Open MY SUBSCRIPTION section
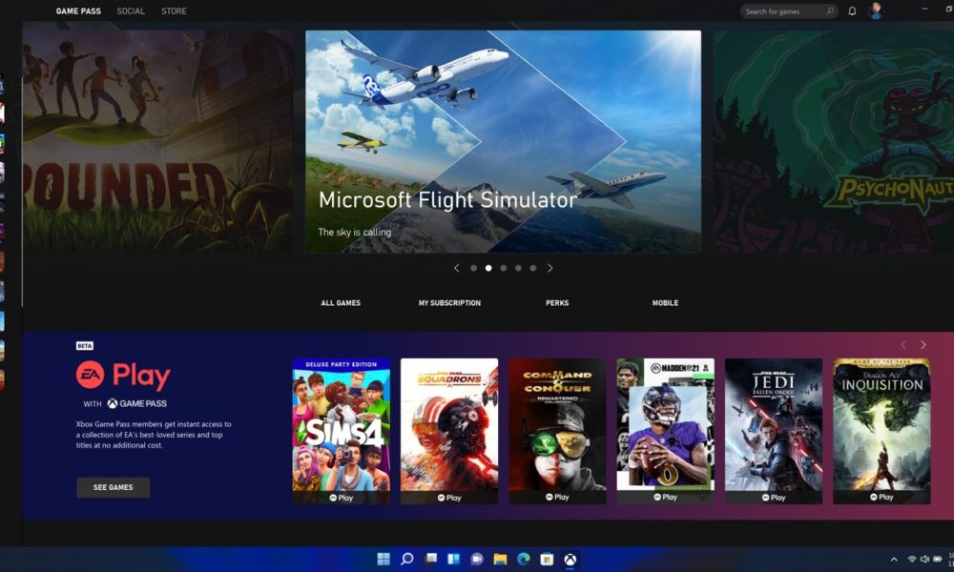 (x=449, y=303)
